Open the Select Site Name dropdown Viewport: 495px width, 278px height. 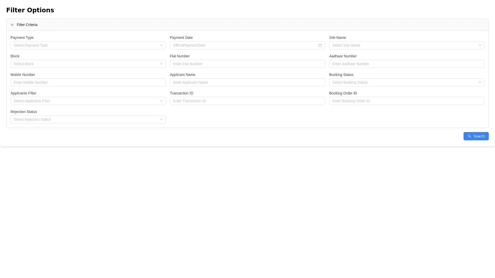tap(403, 45)
